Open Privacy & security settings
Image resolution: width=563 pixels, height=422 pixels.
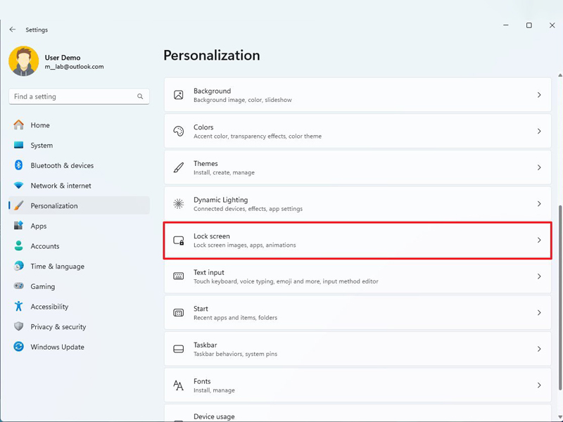point(58,326)
